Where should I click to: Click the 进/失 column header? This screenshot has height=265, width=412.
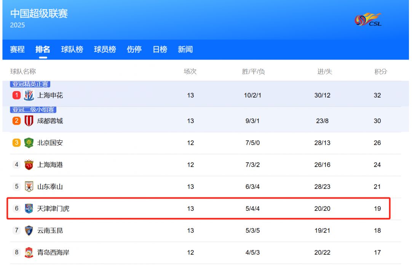324,71
